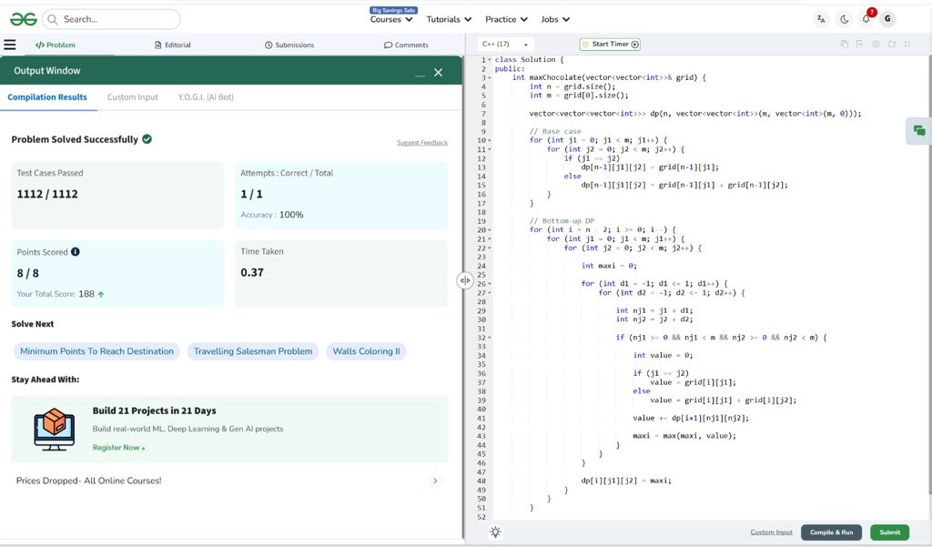Expand the Tutorials dropdown menu
Screen dimensions: 932x547
coord(450,19)
